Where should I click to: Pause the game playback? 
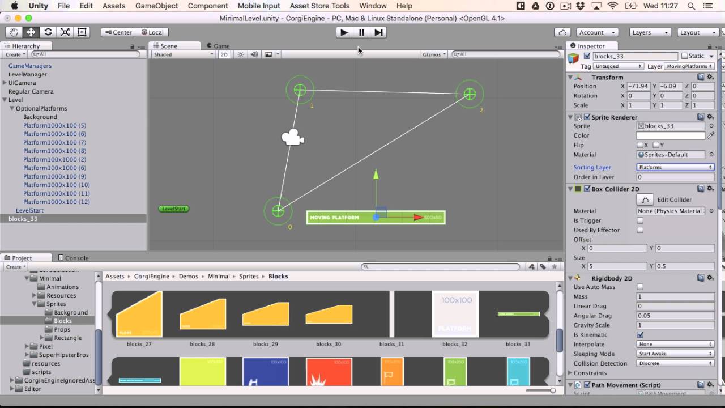click(x=361, y=32)
